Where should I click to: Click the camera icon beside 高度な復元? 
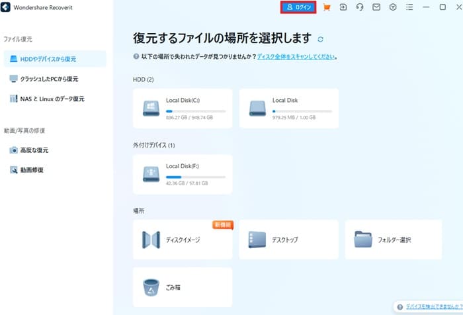click(14, 150)
